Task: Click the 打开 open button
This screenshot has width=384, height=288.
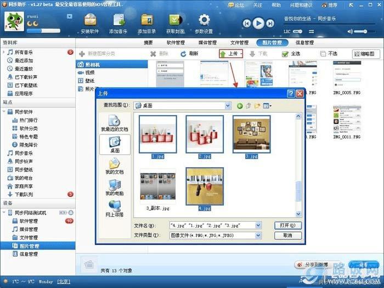Action: pyautogui.click(x=288, y=225)
